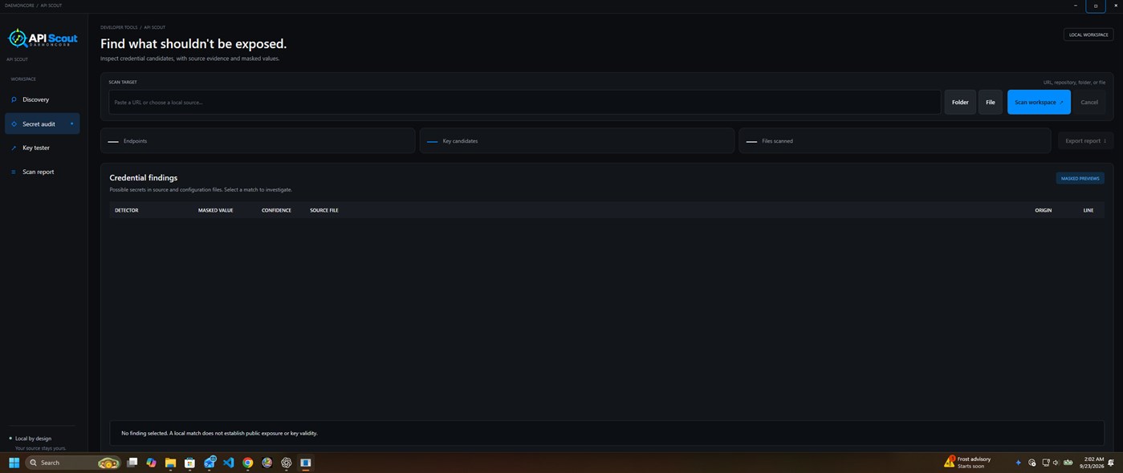Sort findings by the Line column header
Image resolution: width=1123 pixels, height=473 pixels.
[x=1088, y=210]
